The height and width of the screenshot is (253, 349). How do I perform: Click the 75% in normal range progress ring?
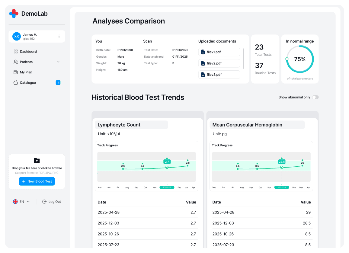pos(300,59)
